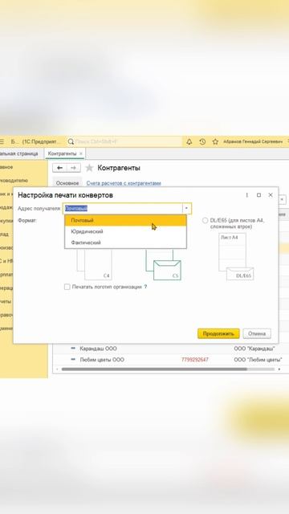Enable Печатать логотип организации checkbox
Image resolution: width=289 pixels, height=514 pixels.
tap(67, 287)
